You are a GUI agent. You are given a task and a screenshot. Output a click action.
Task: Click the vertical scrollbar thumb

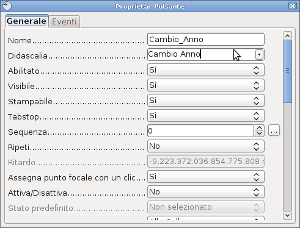[x=287, y=71]
